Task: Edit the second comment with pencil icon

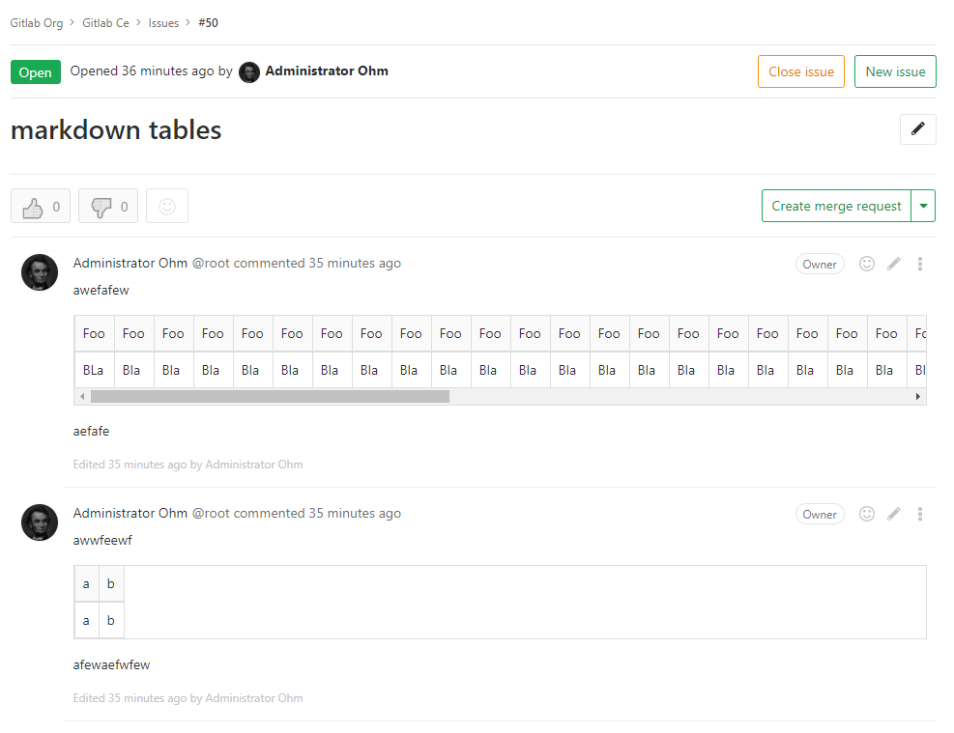Action: pos(894,514)
